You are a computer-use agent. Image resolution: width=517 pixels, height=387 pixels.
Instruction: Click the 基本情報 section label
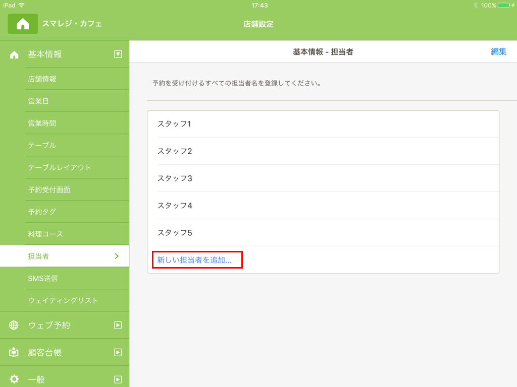click(x=45, y=54)
